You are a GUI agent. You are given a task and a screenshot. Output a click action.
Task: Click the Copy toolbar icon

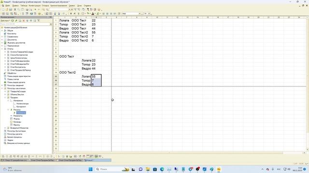pos(19,10)
